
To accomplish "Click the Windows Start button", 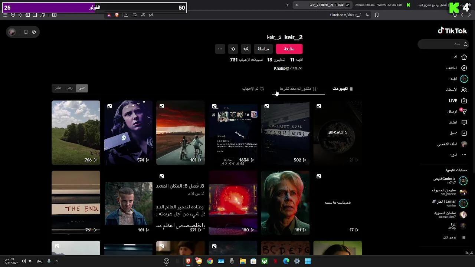I will pyautogui.click(x=308, y=261).
